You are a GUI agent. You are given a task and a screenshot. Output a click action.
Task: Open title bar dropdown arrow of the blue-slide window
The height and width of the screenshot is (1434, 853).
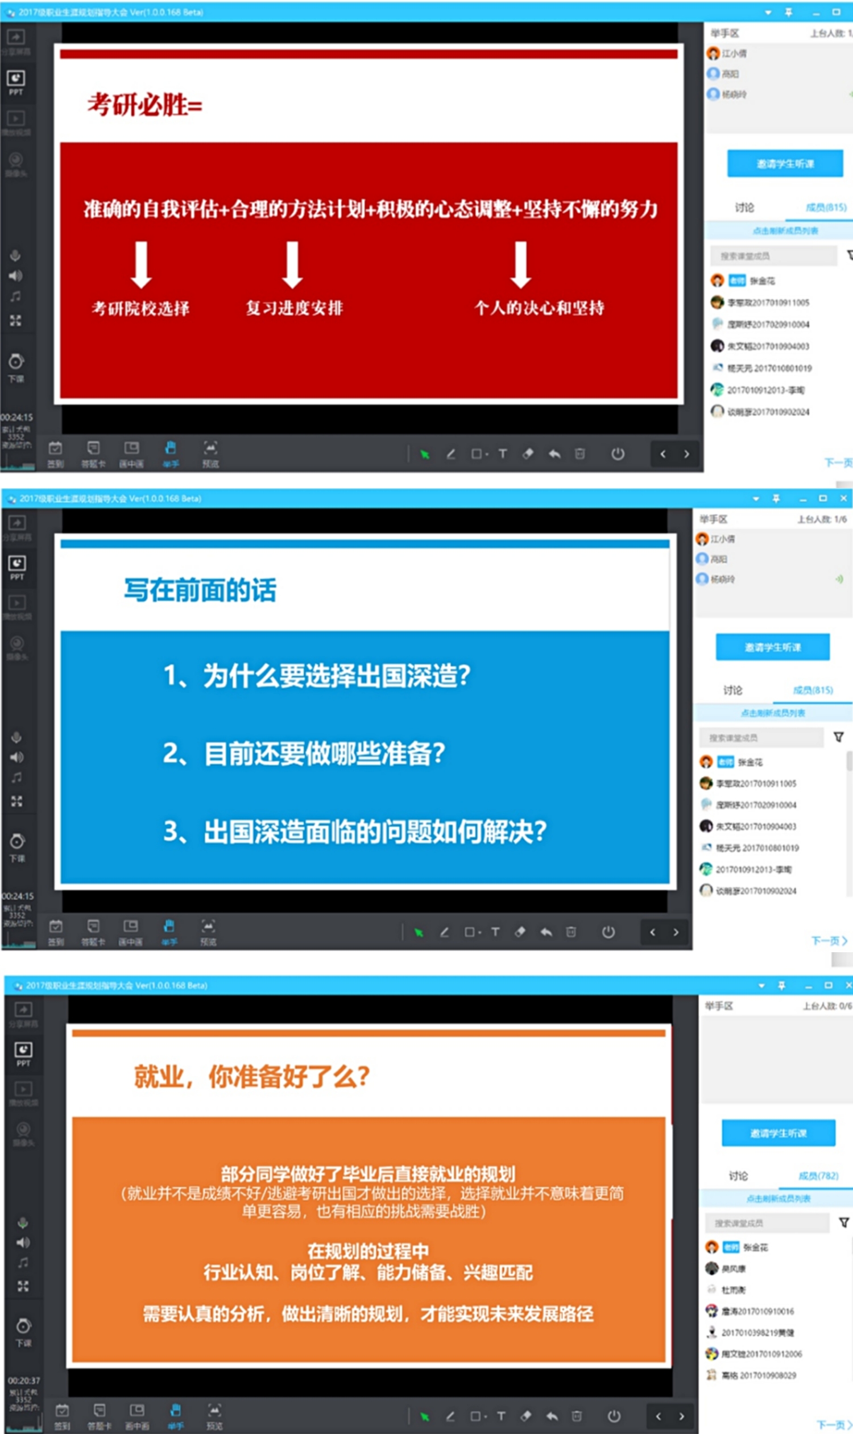tap(756, 498)
